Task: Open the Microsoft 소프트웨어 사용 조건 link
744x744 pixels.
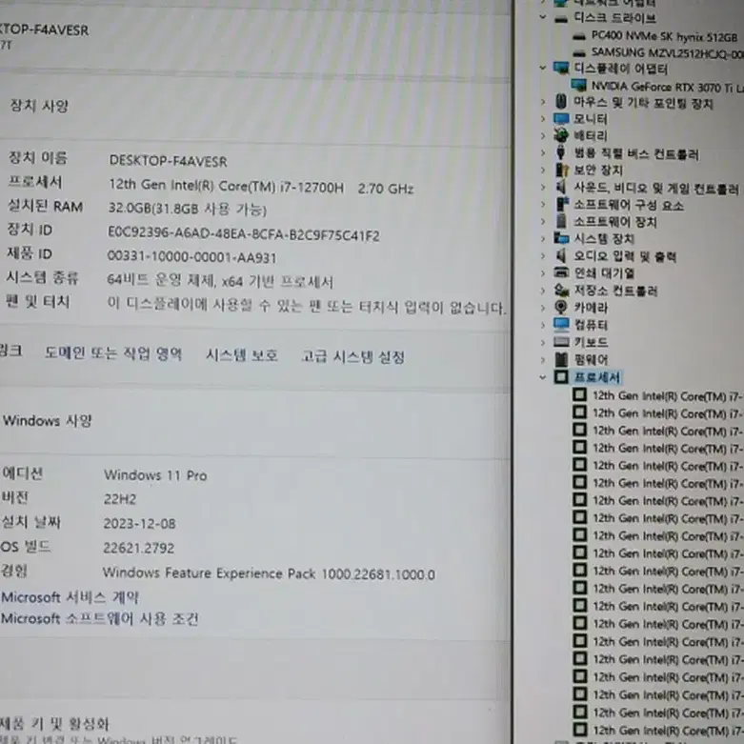Action: (x=100, y=619)
